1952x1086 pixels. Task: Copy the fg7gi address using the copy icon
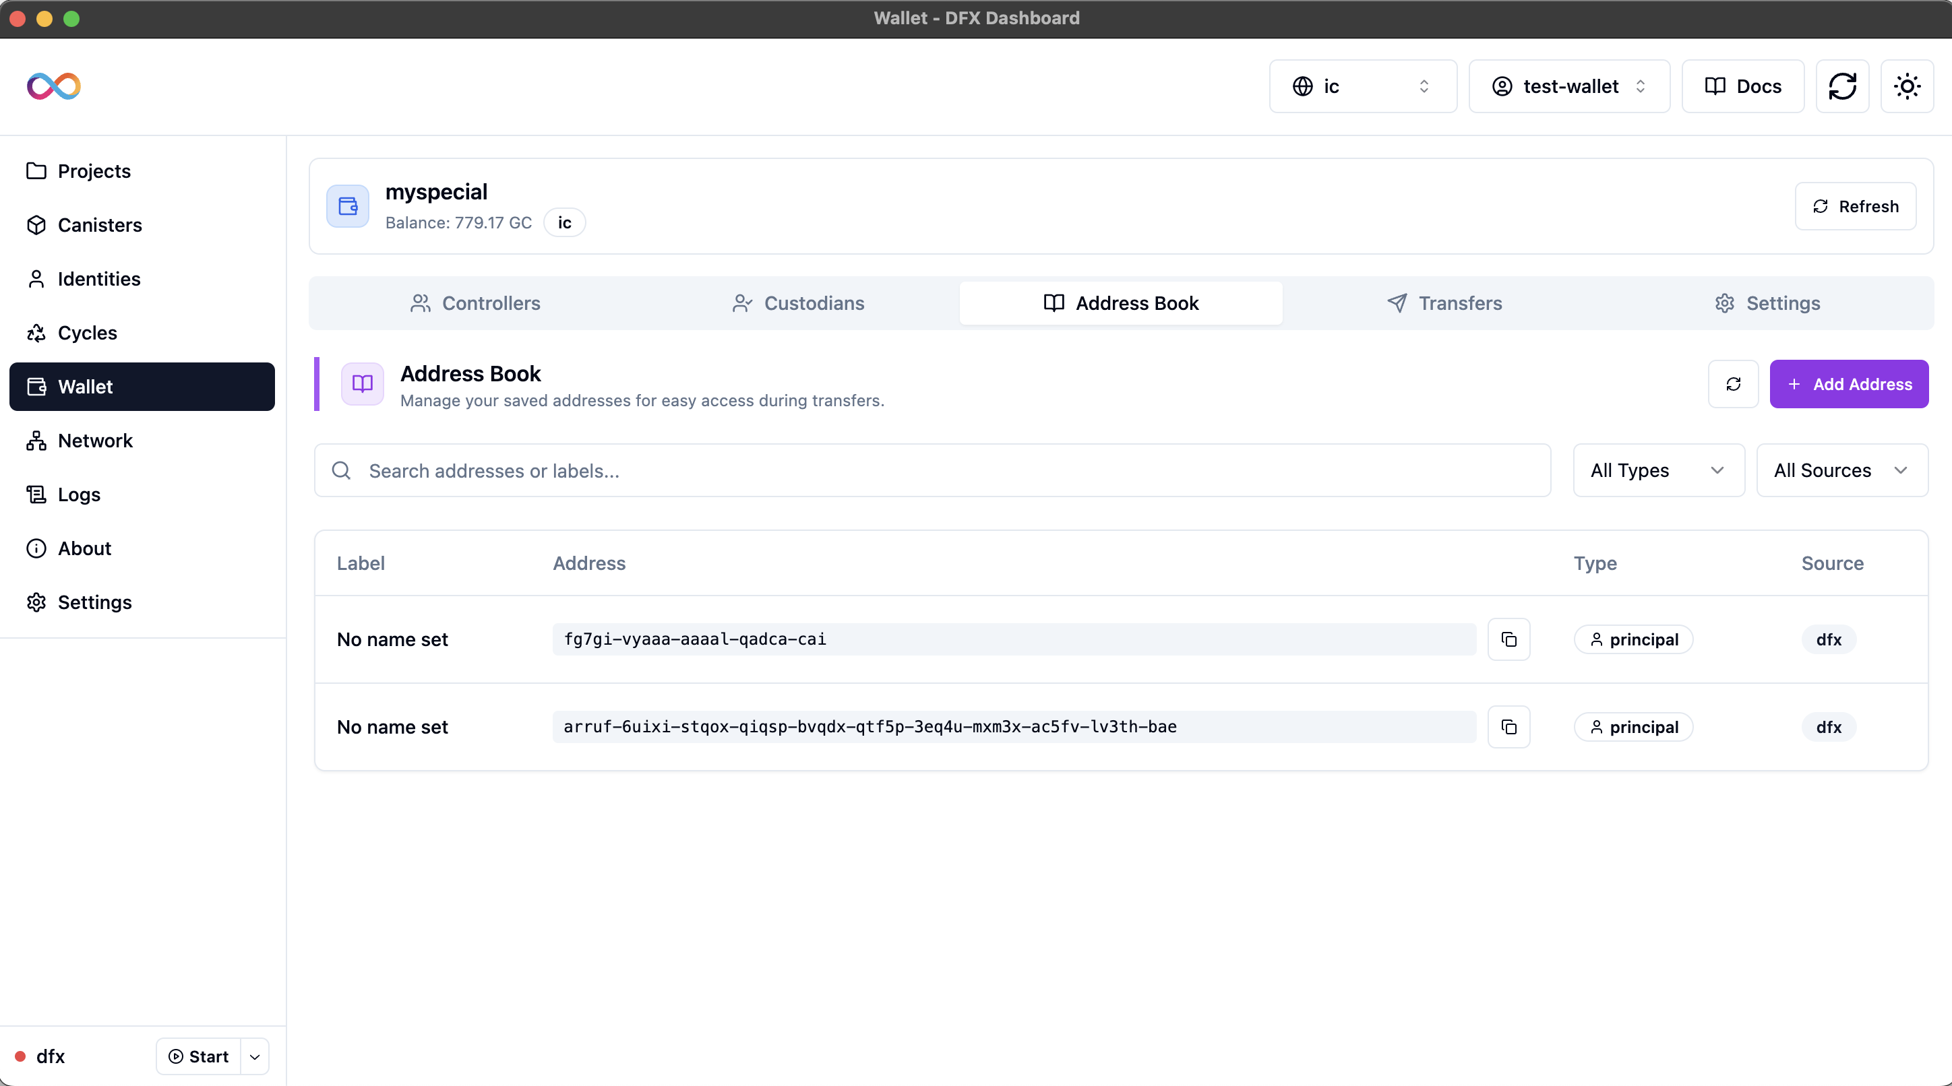pos(1508,639)
